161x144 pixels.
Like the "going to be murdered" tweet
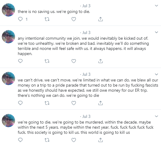(x=74, y=140)
